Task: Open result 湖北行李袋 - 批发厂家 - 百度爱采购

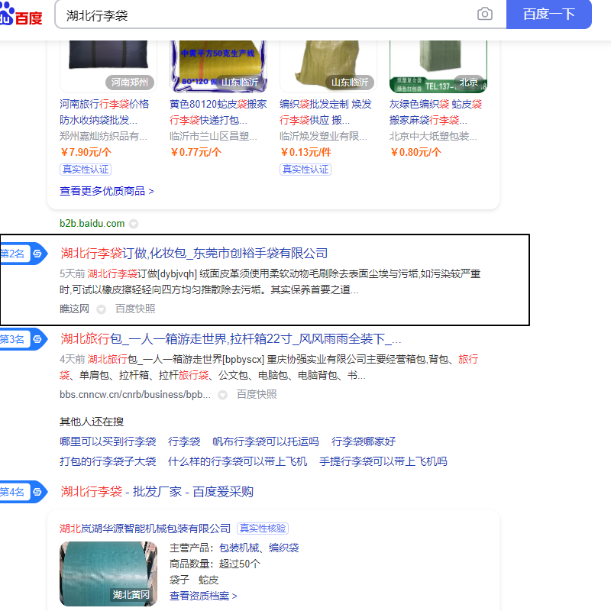Action: [157, 492]
